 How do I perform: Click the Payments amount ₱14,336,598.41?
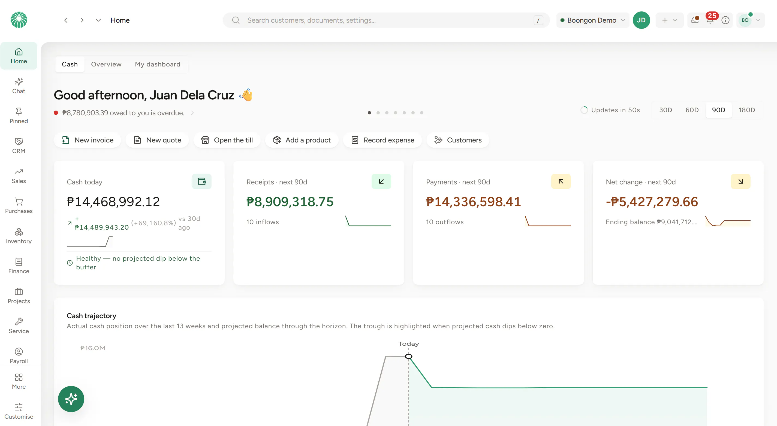coord(474,202)
